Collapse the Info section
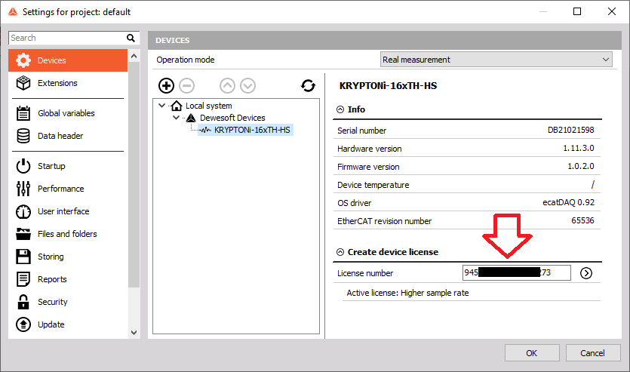630x372 pixels. click(340, 109)
